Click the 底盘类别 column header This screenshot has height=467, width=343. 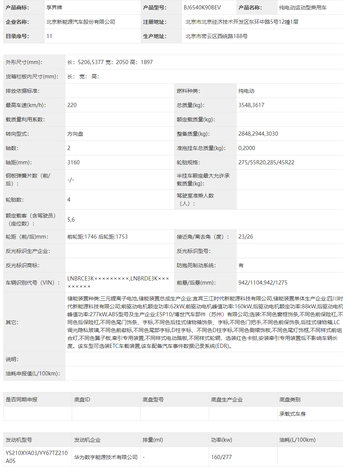point(290,400)
